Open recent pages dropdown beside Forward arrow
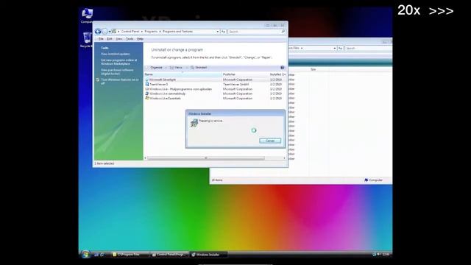The height and width of the screenshot is (265, 471). tap(110, 32)
